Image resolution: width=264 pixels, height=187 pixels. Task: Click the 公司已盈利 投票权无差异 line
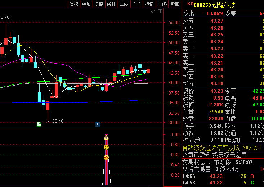pyautogui.click(x=215, y=155)
